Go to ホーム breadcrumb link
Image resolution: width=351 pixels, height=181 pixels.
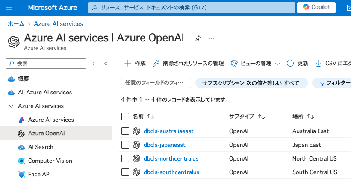coord(16,24)
